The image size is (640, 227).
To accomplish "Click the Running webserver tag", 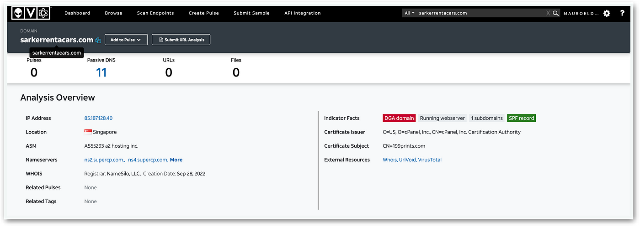I will 442,118.
